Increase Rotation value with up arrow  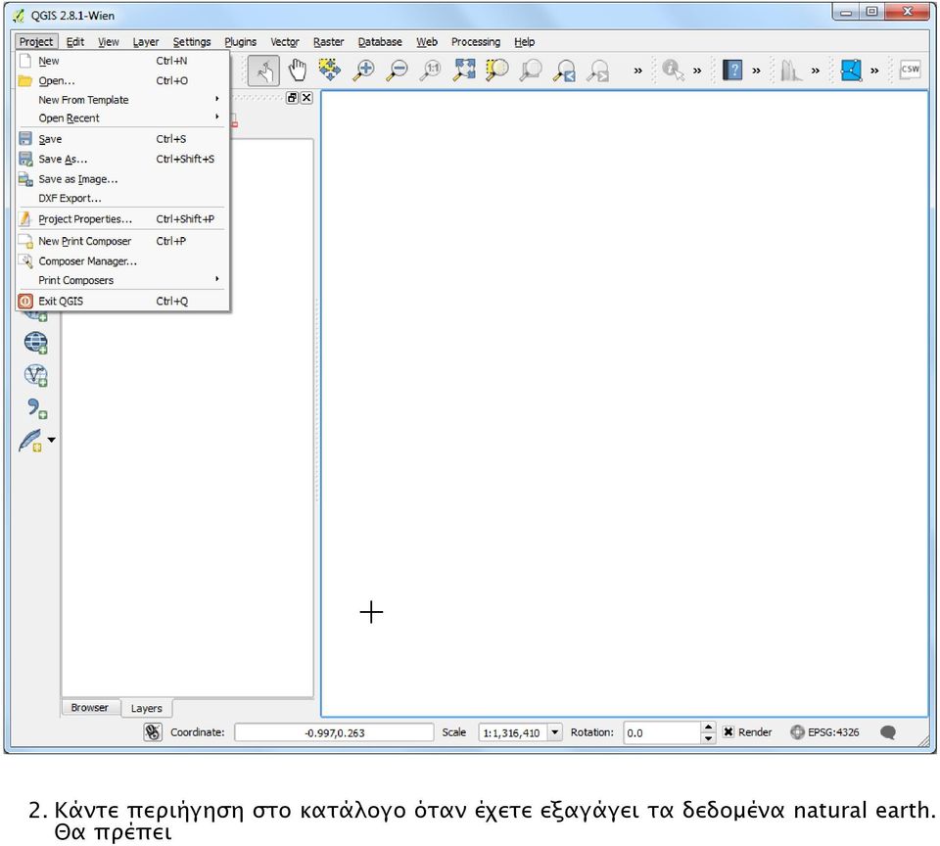pyautogui.click(x=709, y=728)
